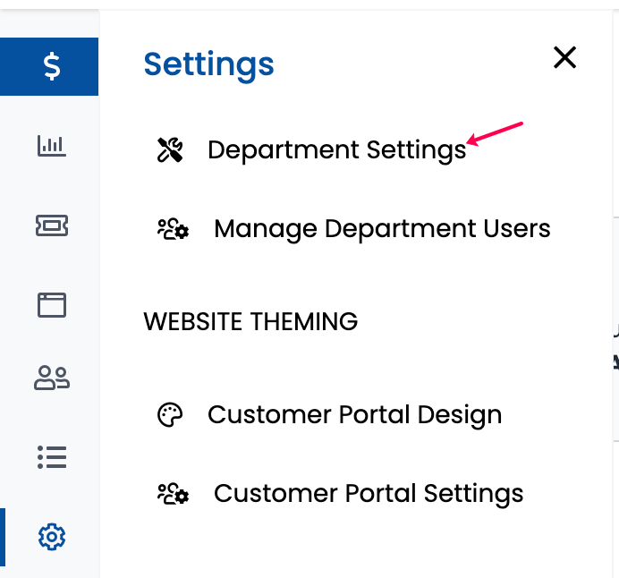
Task: Open Customer Portal Settings
Action: [x=369, y=494]
